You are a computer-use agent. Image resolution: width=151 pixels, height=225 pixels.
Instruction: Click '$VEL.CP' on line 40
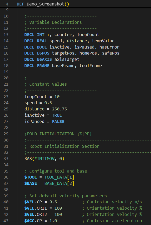point(33,202)
